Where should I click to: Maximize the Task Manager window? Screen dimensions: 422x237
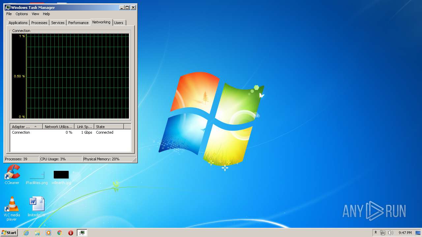(127, 7)
